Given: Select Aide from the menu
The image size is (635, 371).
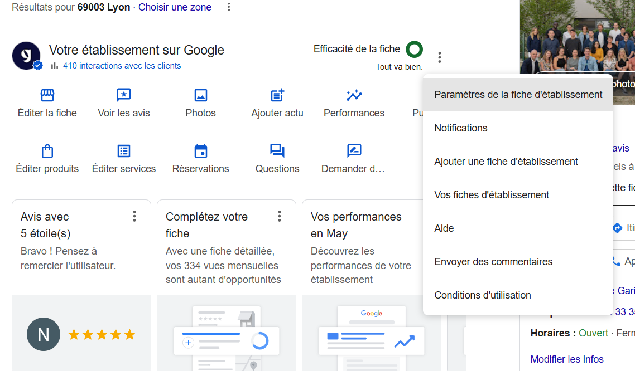Looking at the screenshot, I should tap(518, 228).
